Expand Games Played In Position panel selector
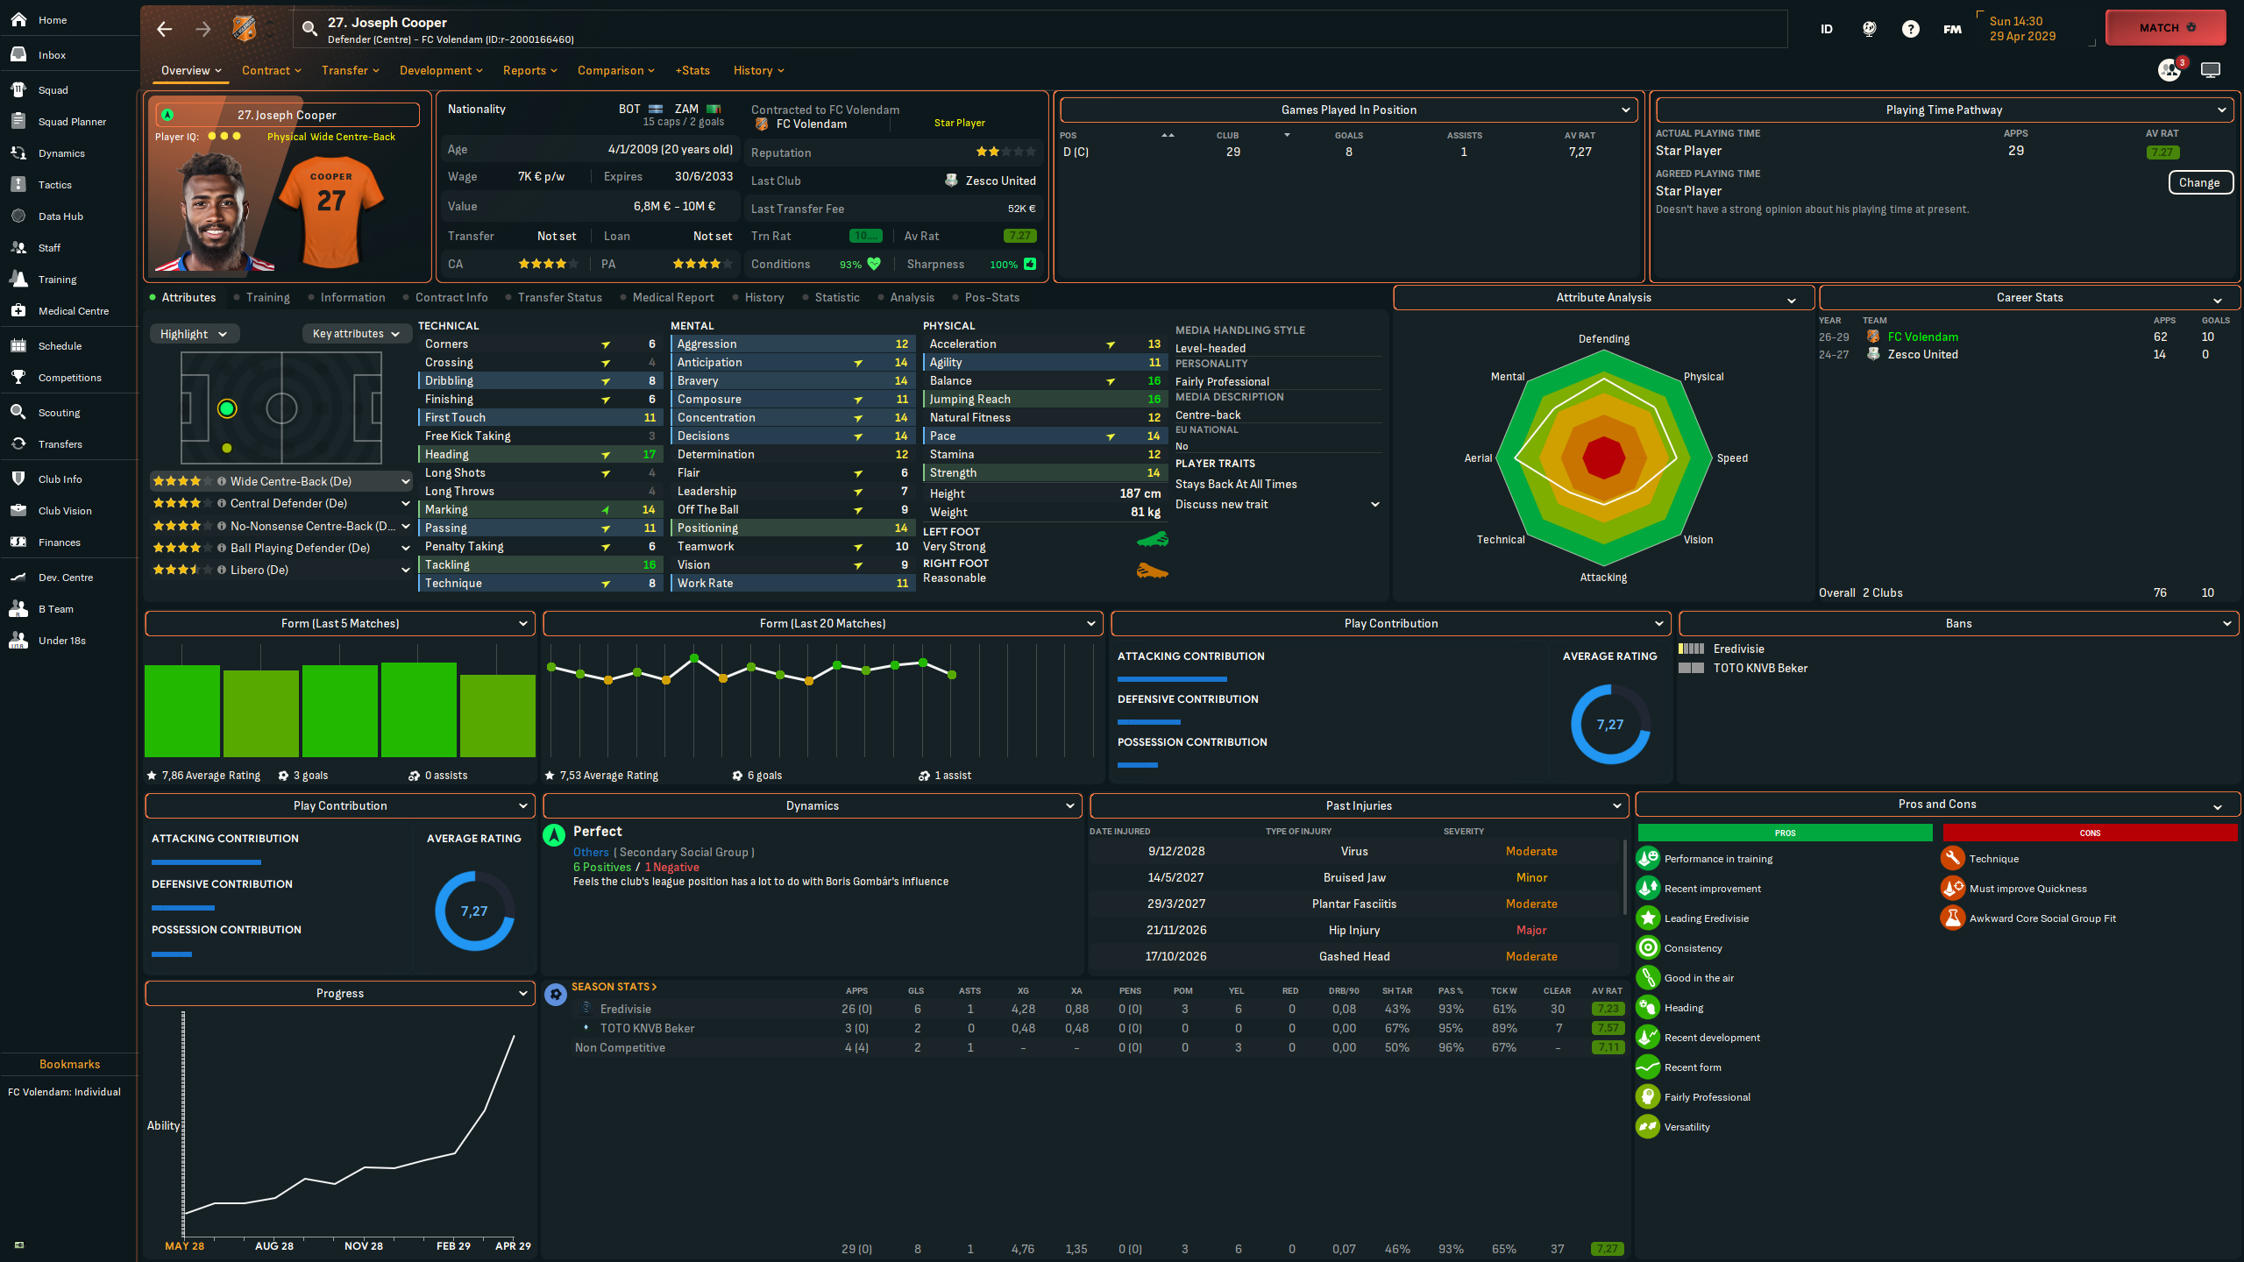The width and height of the screenshot is (2244, 1262). click(x=1348, y=110)
